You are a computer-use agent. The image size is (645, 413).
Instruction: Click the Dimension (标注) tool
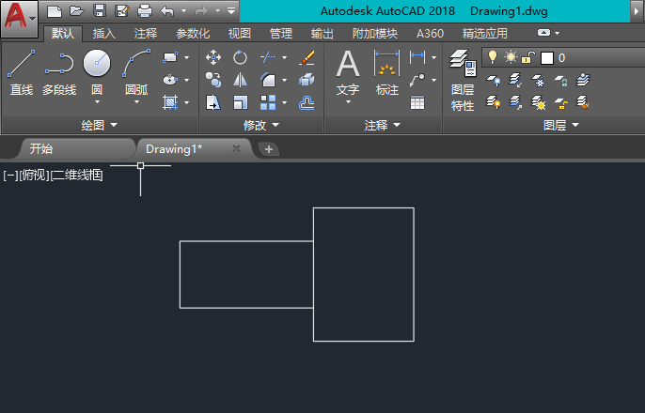[x=386, y=72]
